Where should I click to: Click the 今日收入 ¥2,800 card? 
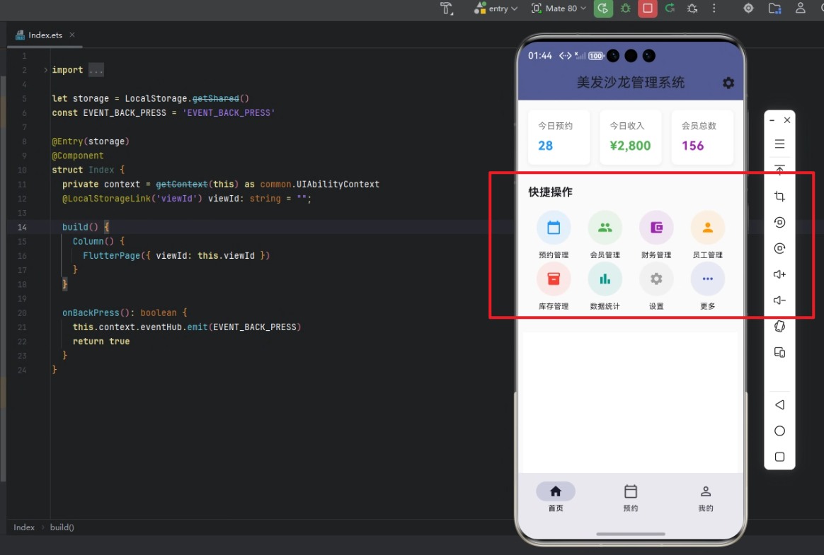click(631, 137)
